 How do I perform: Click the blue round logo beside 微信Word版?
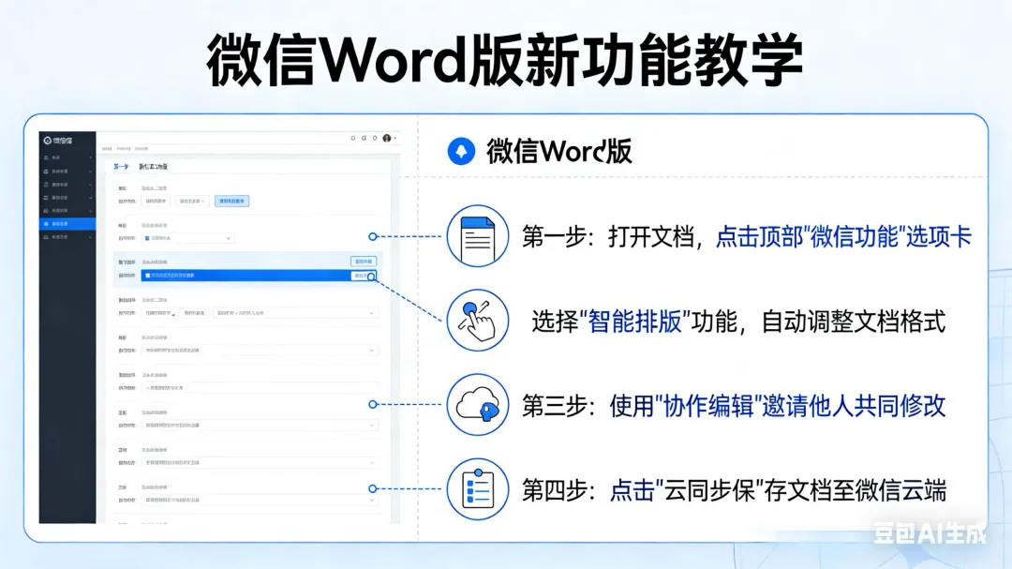tap(461, 151)
